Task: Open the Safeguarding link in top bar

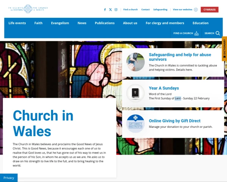Action: tap(160, 9)
